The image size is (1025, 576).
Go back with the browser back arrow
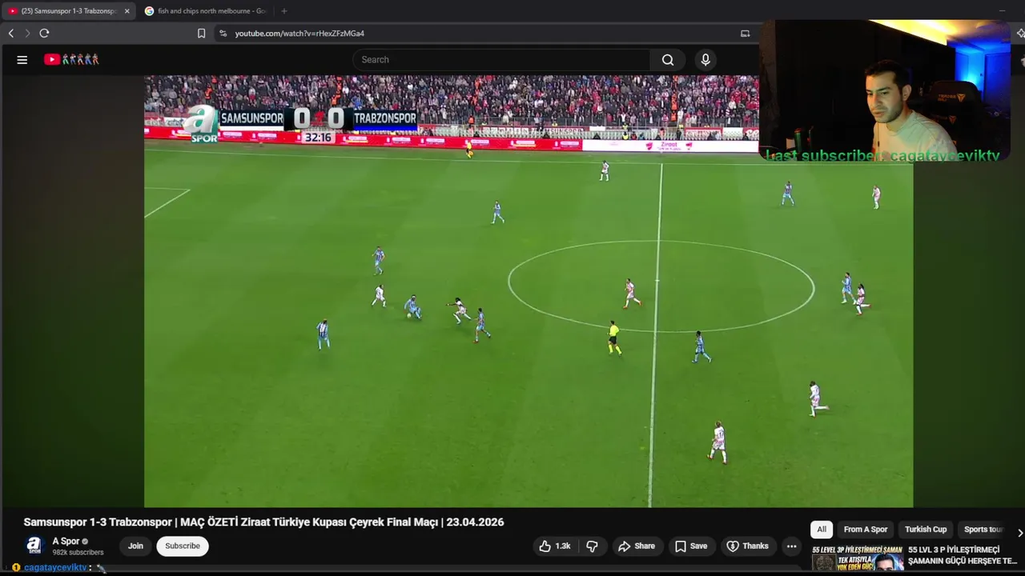pyautogui.click(x=11, y=33)
